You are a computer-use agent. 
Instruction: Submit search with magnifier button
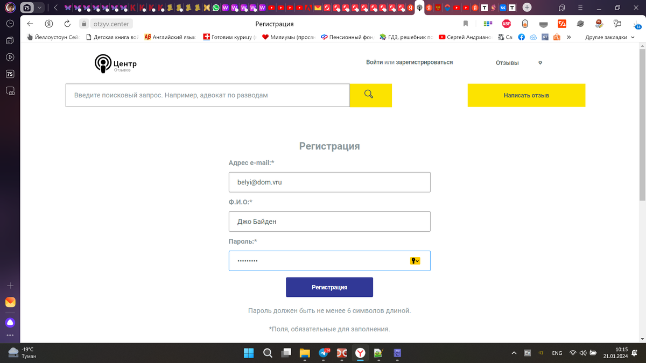(370, 95)
